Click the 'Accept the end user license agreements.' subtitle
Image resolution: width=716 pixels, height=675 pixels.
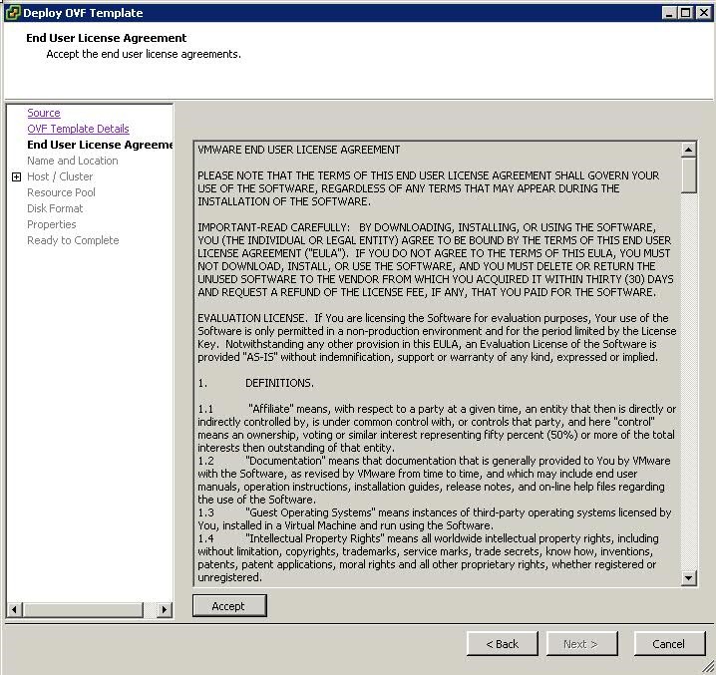(x=144, y=54)
